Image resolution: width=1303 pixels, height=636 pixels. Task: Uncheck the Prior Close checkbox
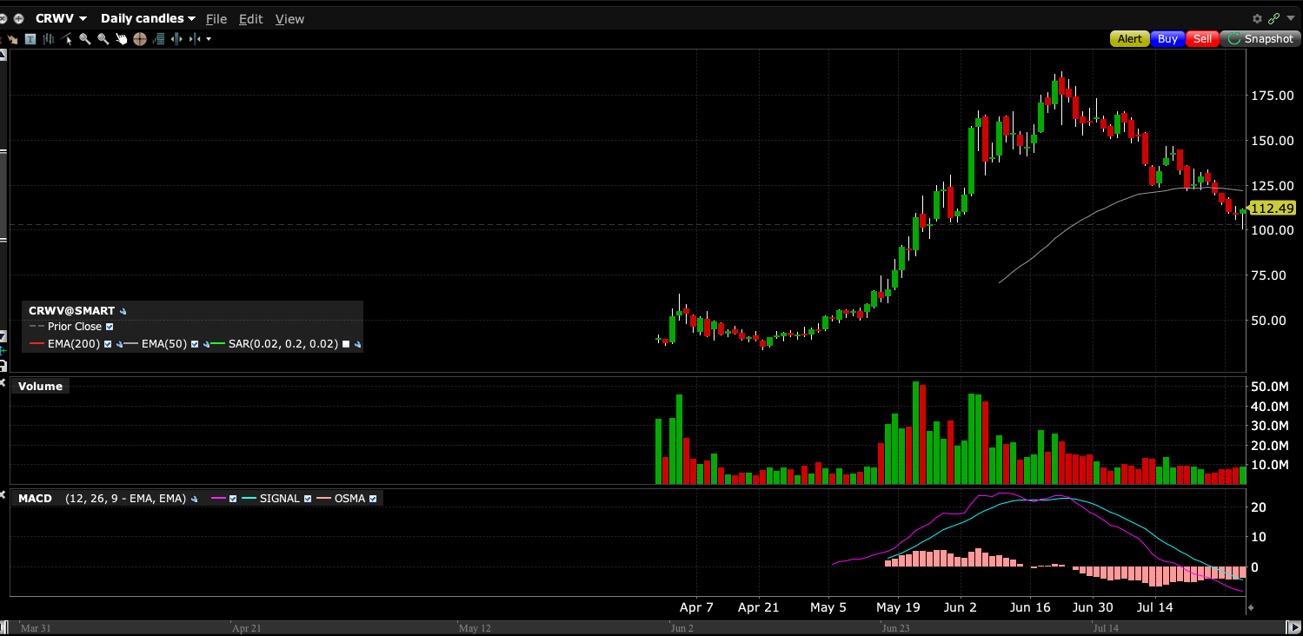[x=110, y=328]
